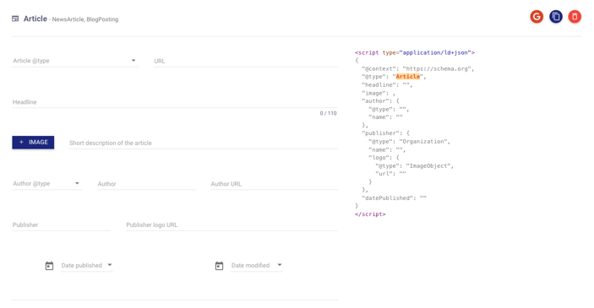Open the Date published dropdown arrow
The height and width of the screenshot is (308, 594).
[x=110, y=265]
